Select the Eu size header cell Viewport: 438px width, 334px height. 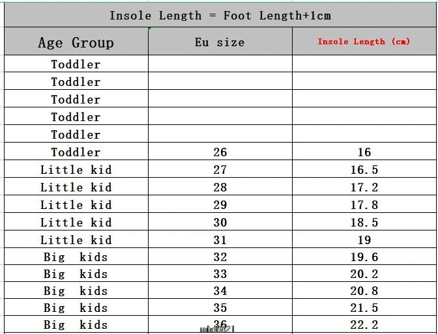click(220, 41)
